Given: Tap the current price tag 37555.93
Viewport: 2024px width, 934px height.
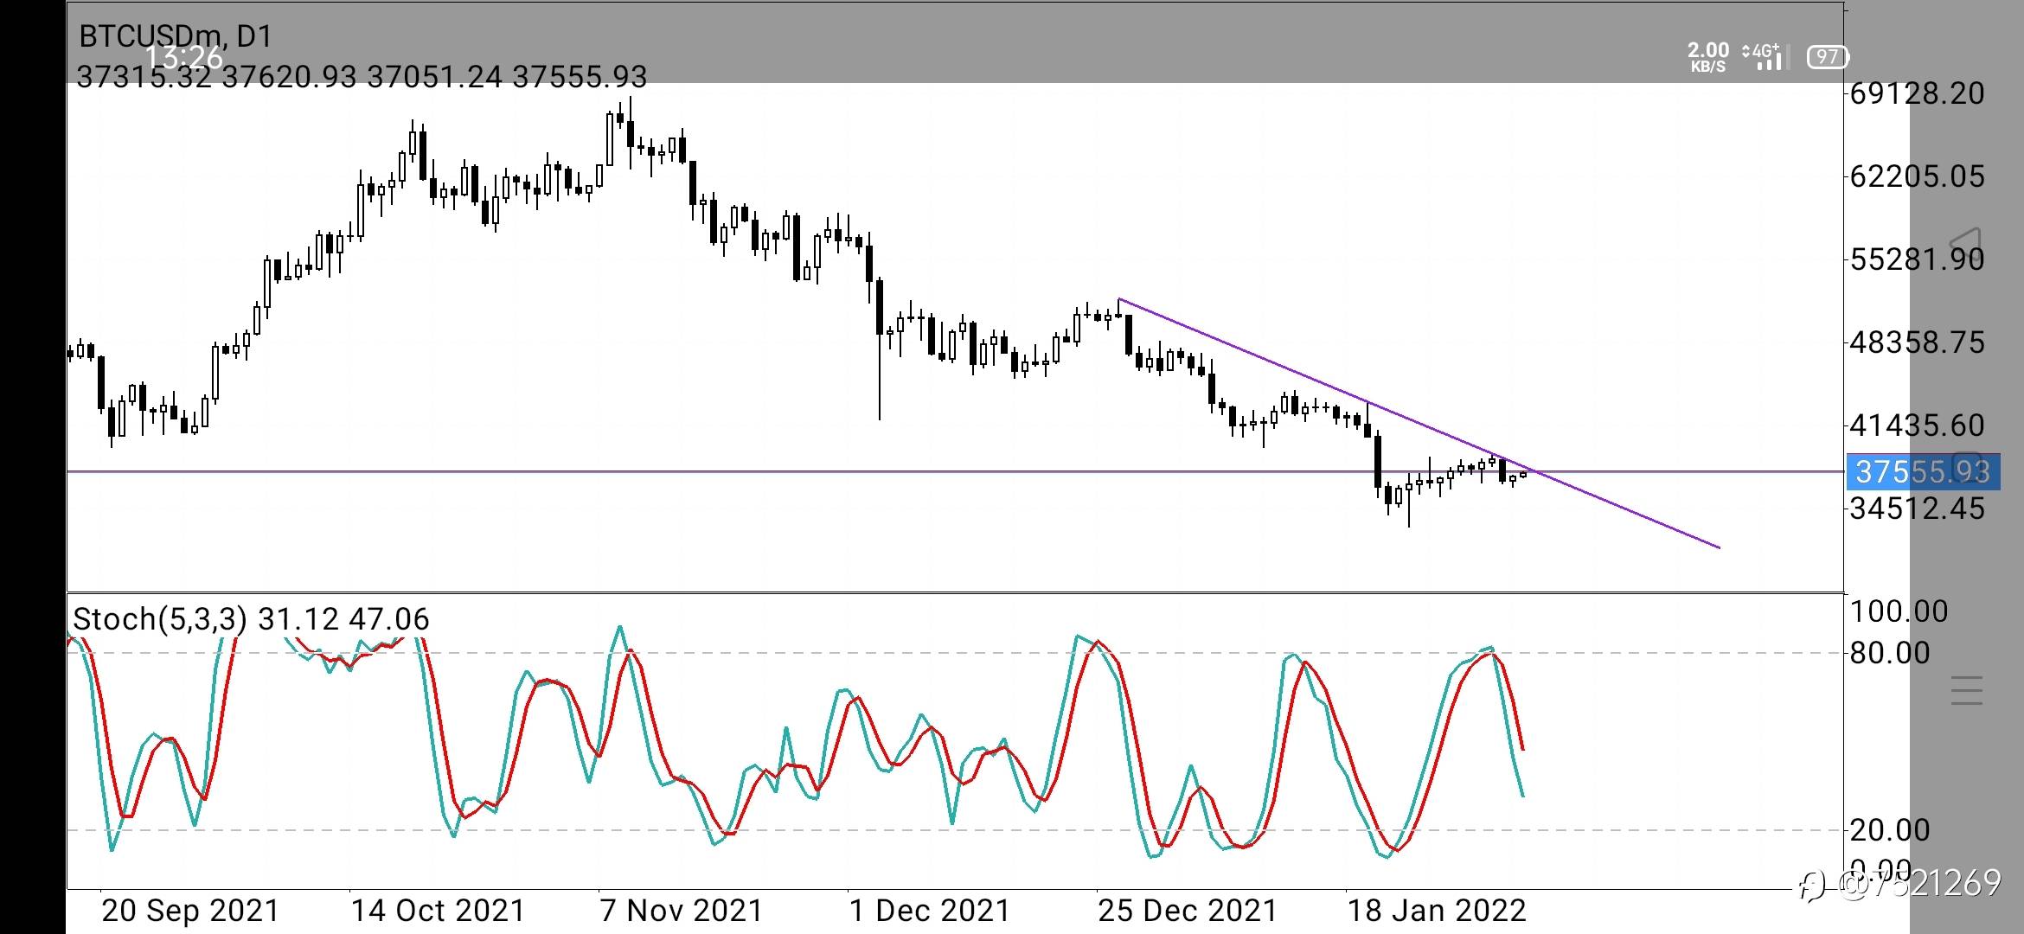Looking at the screenshot, I should (x=1923, y=471).
